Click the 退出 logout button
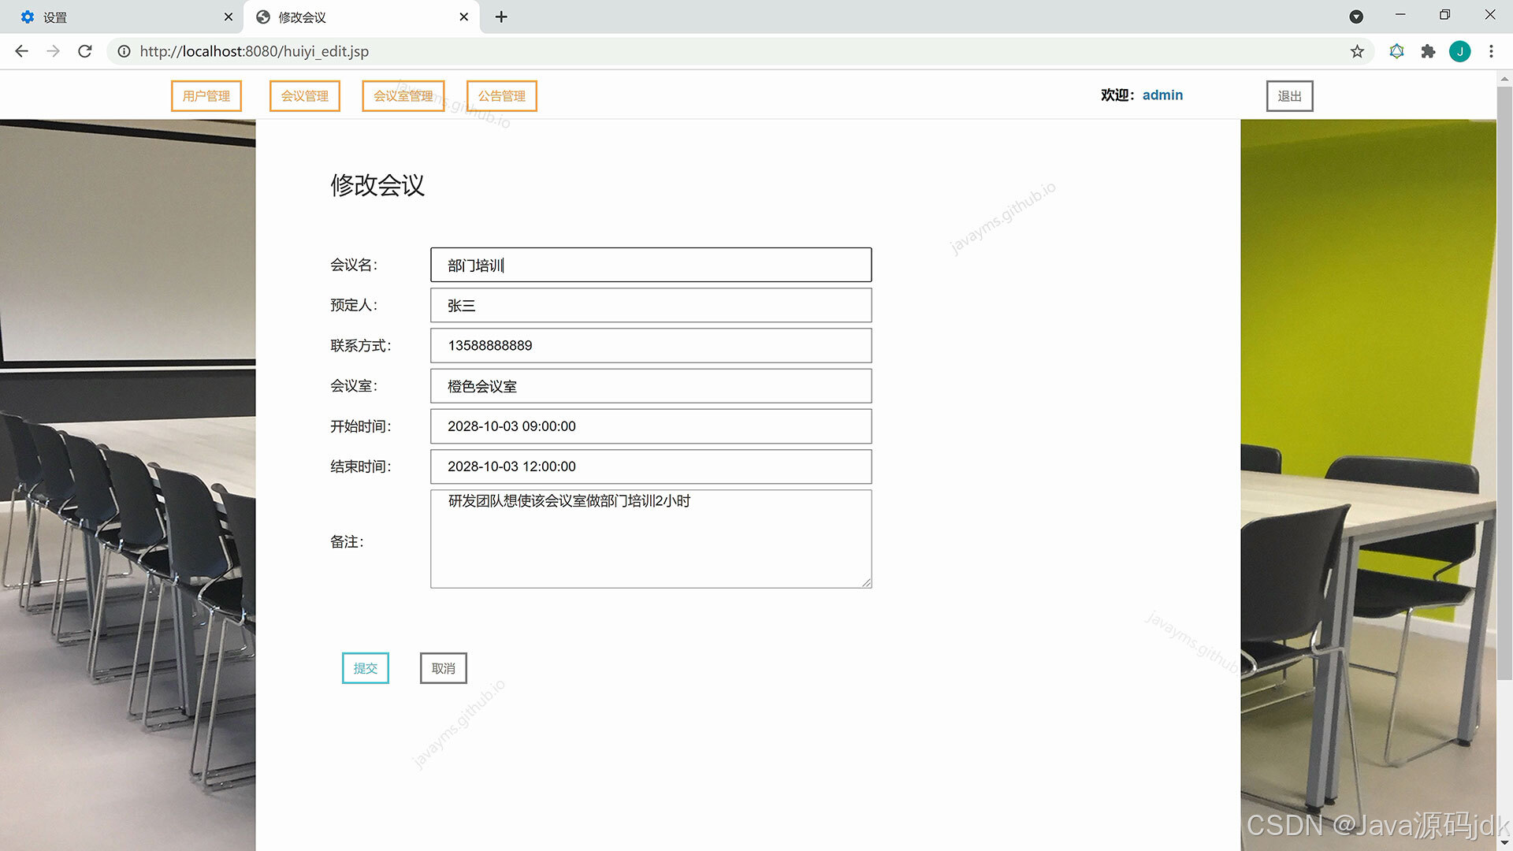The height and width of the screenshot is (851, 1513). click(1290, 96)
